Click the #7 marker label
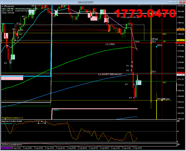Viewport: 186px width, 151px height. (x=18, y=23)
